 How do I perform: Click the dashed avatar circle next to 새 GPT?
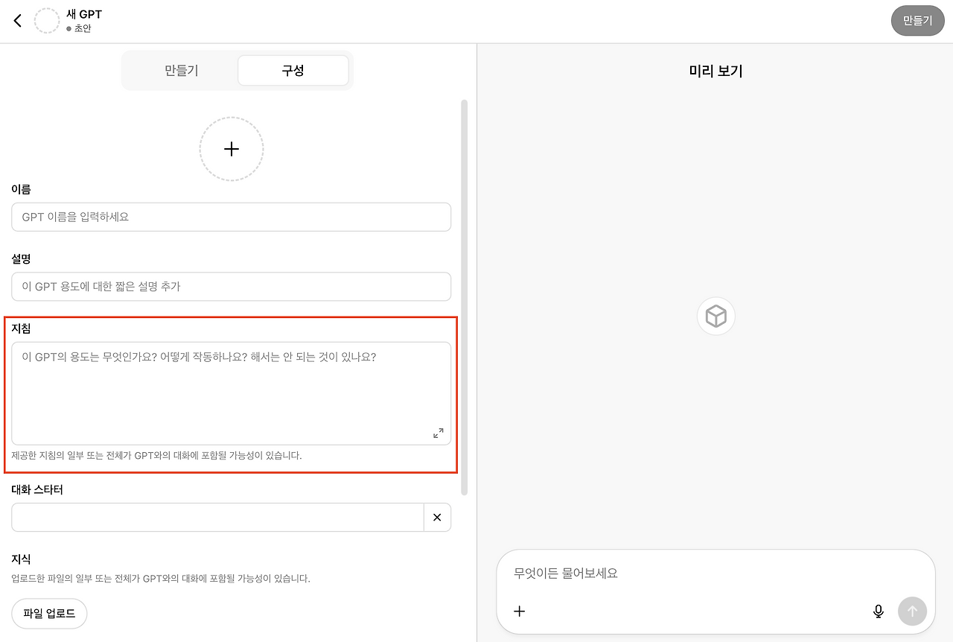pyautogui.click(x=47, y=20)
